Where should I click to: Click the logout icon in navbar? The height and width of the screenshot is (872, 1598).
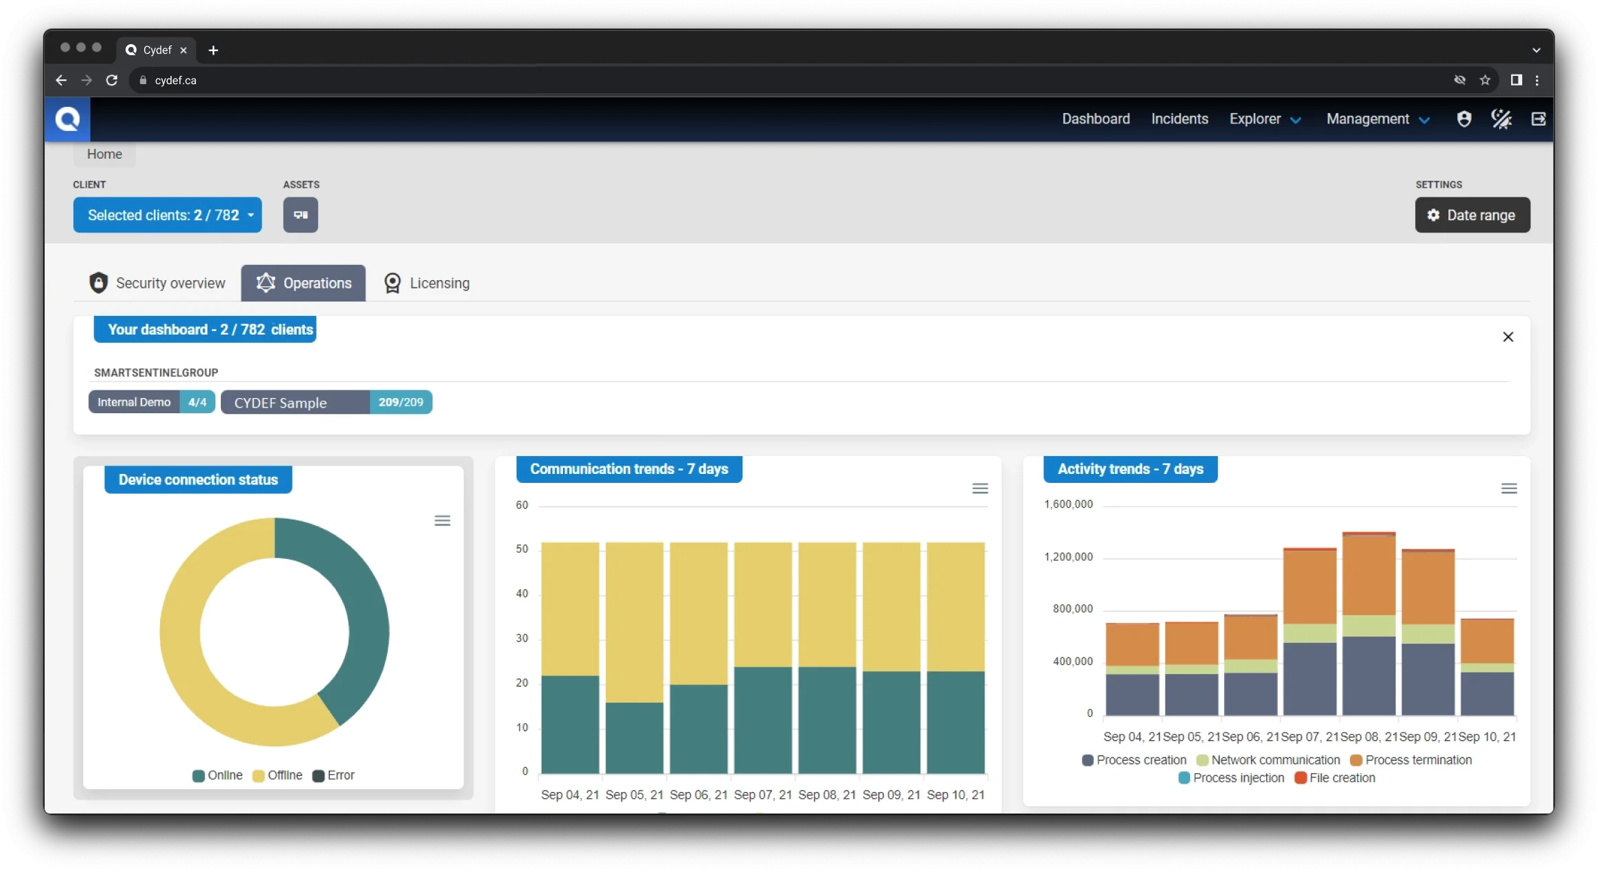click(x=1538, y=119)
